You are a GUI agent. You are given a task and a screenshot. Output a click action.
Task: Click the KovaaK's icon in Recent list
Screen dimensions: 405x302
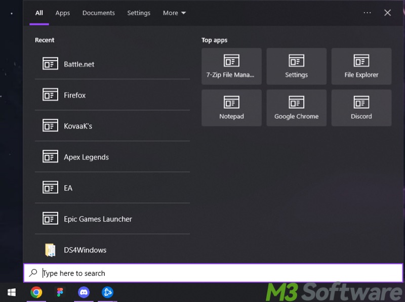[50, 125]
